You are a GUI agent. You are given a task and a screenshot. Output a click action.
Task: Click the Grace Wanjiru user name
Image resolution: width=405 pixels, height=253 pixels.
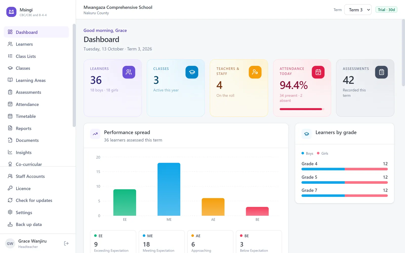32,241
